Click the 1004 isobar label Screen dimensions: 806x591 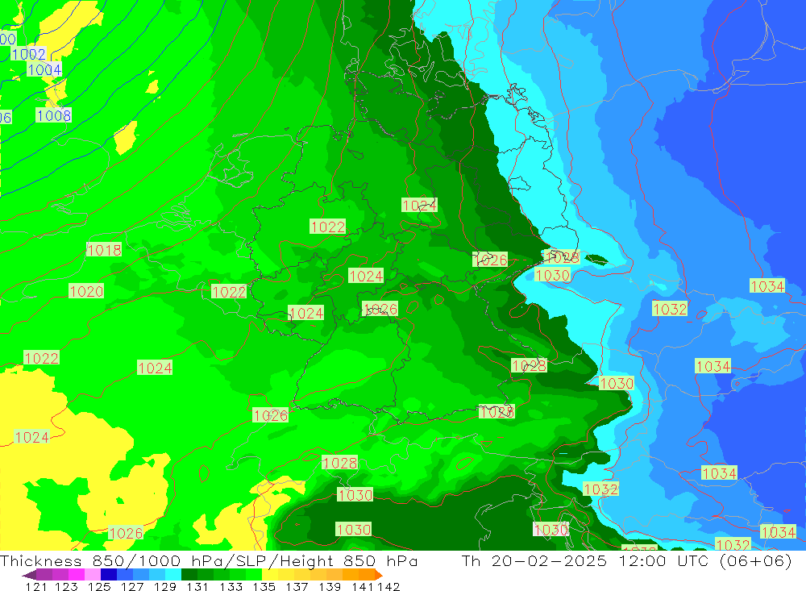(44, 69)
